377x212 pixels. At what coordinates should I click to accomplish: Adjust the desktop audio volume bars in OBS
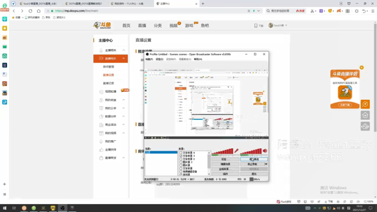point(251,151)
